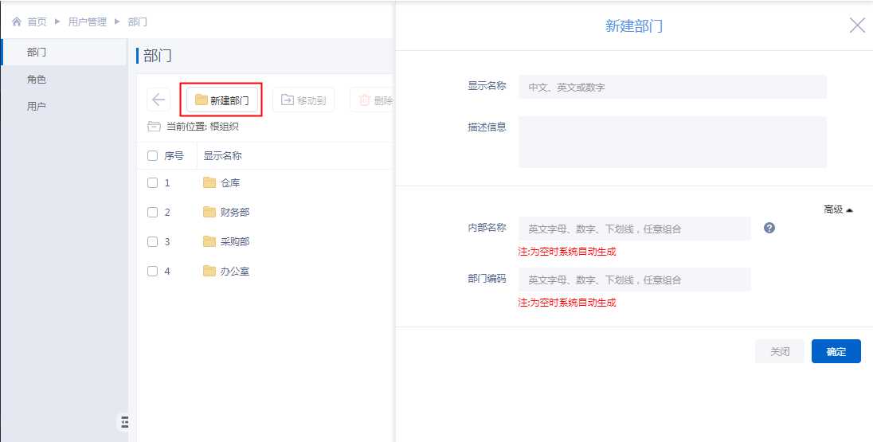Viewport: 873px width, 442px height.
Task: Click the 显示名称 input field
Action: (x=671, y=87)
